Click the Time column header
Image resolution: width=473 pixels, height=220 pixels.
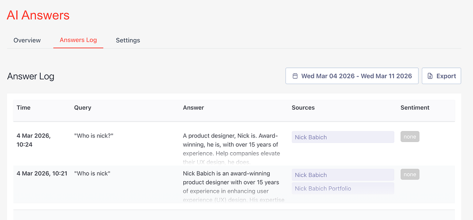(24, 107)
